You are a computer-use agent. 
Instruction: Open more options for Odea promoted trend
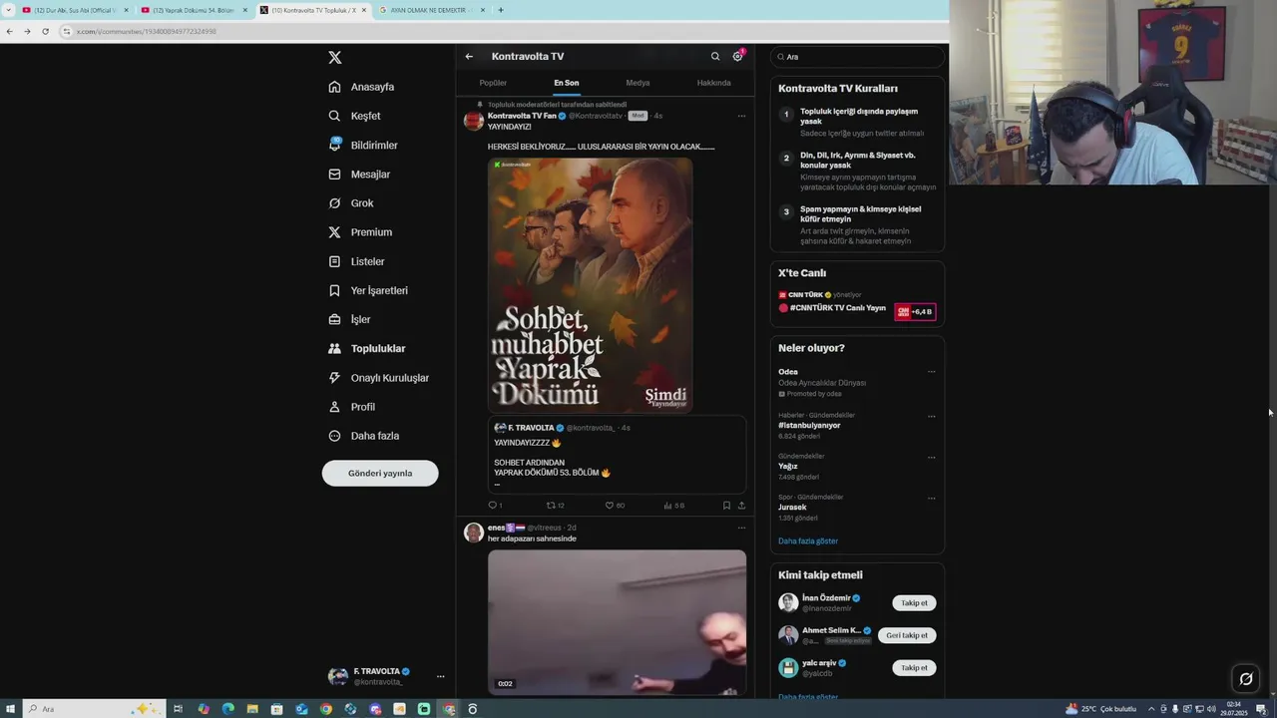tap(932, 372)
